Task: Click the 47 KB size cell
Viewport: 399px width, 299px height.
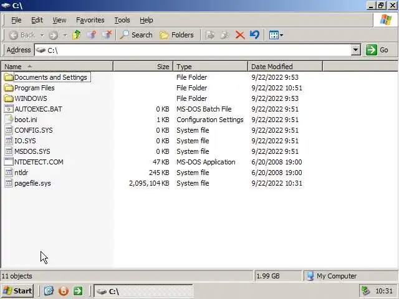Action: (x=161, y=162)
